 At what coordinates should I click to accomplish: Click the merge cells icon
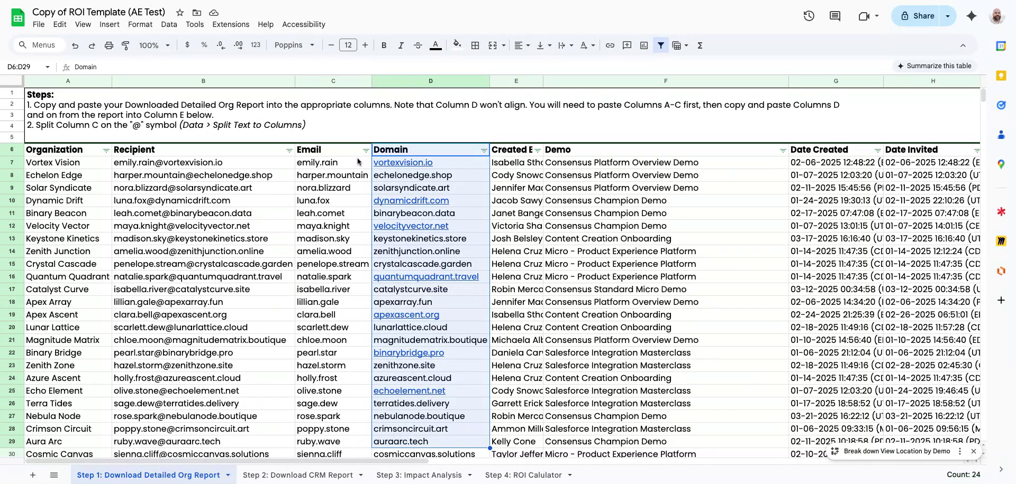click(x=493, y=45)
